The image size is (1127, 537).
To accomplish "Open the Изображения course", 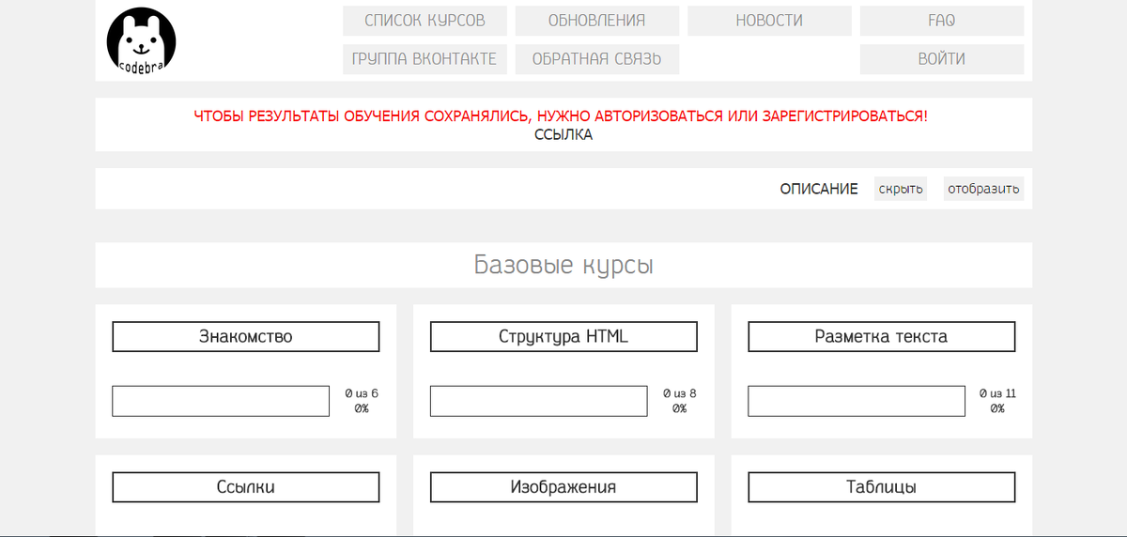I will 563,487.
